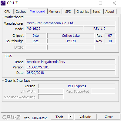121x121 pixels.
Task: Select the Memory tab
Action: click(54, 12)
